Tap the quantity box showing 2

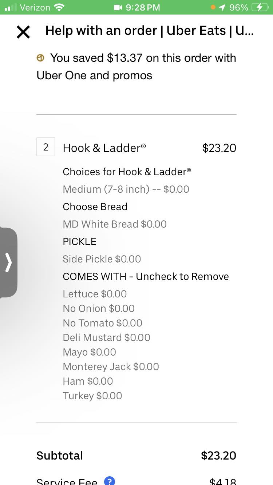click(46, 147)
